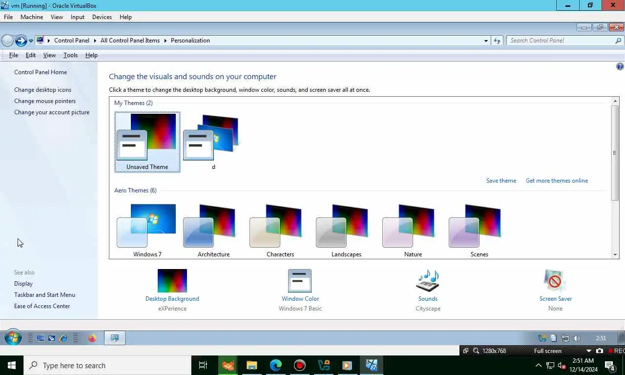Click the Save theme link

point(501,181)
